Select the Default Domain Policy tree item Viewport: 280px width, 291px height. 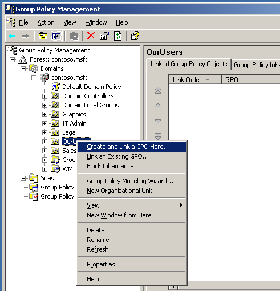[x=92, y=87]
